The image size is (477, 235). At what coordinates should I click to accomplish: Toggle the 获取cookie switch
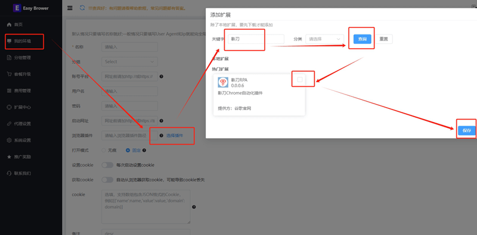point(107,180)
